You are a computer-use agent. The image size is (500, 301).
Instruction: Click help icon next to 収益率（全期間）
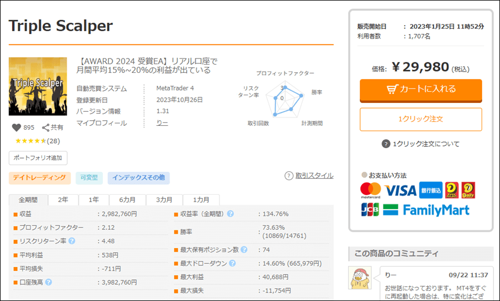pos(230,214)
